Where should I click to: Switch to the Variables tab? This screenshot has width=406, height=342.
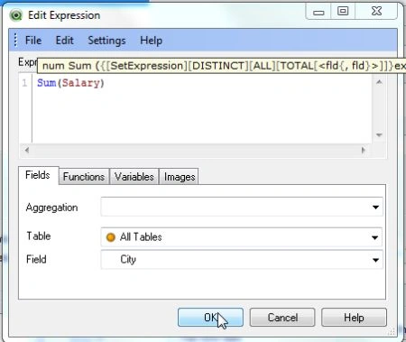point(134,177)
